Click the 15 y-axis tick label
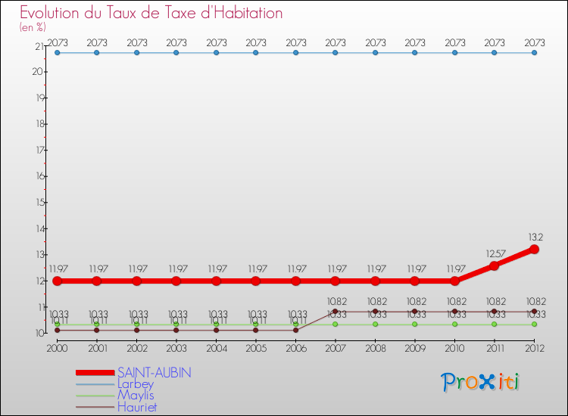Image resolution: width=568 pixels, height=416 pixels. pyautogui.click(x=40, y=202)
